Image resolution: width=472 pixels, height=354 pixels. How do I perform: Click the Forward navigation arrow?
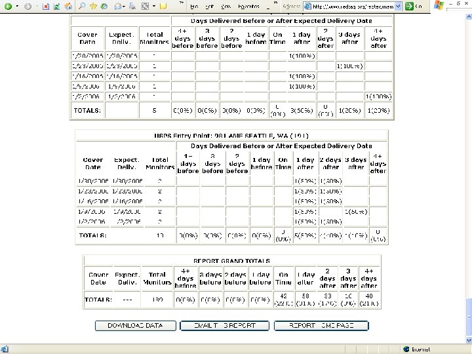[28, 6]
